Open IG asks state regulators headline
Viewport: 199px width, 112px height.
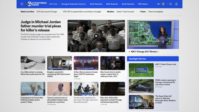(x=86, y=100)
